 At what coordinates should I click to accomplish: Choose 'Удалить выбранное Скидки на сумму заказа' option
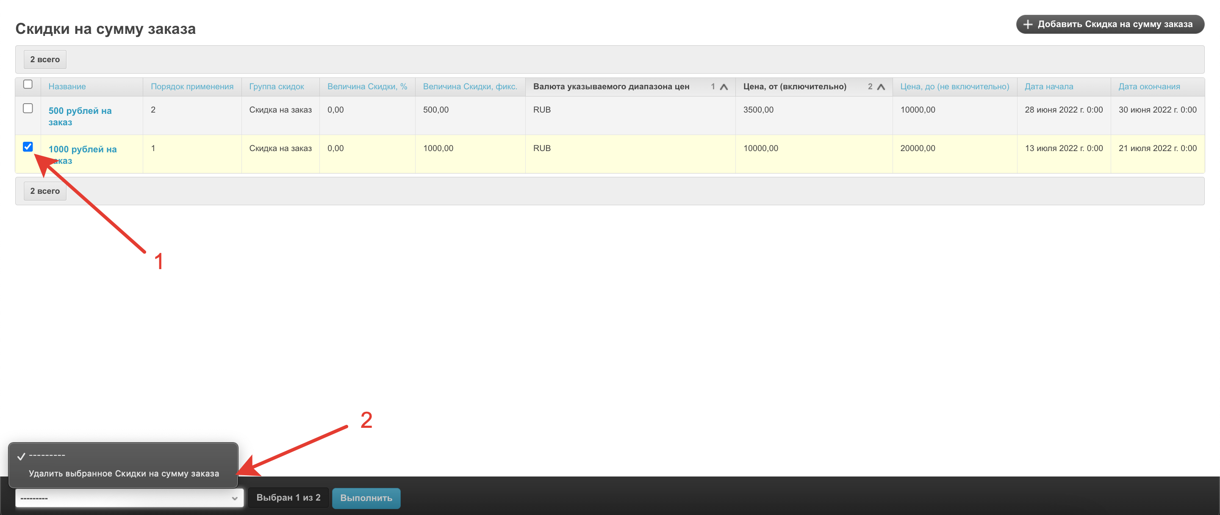124,474
